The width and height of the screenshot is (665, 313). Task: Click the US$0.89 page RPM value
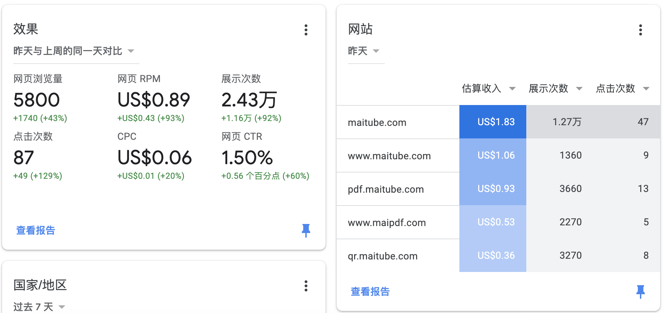tap(154, 100)
